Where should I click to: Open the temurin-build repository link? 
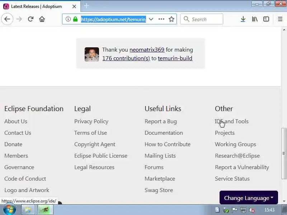click(175, 58)
